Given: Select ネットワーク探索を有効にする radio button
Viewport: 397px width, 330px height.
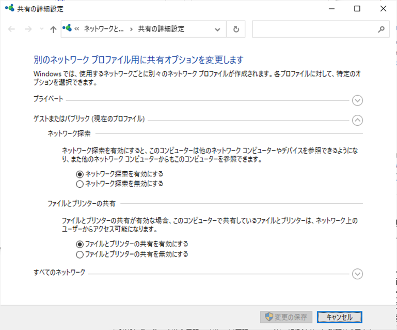Looking at the screenshot, I should (80, 174).
